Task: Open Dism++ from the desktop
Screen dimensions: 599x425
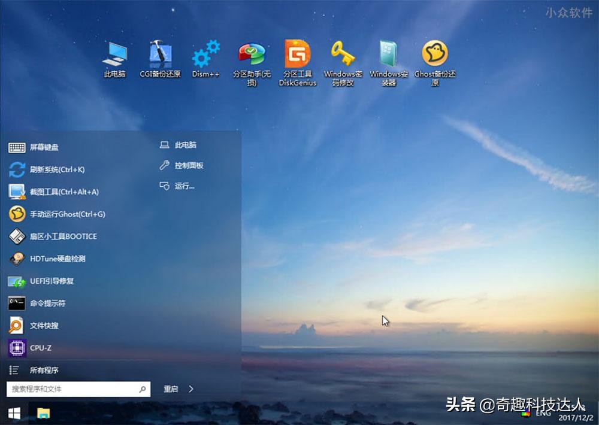Action: pyautogui.click(x=205, y=57)
